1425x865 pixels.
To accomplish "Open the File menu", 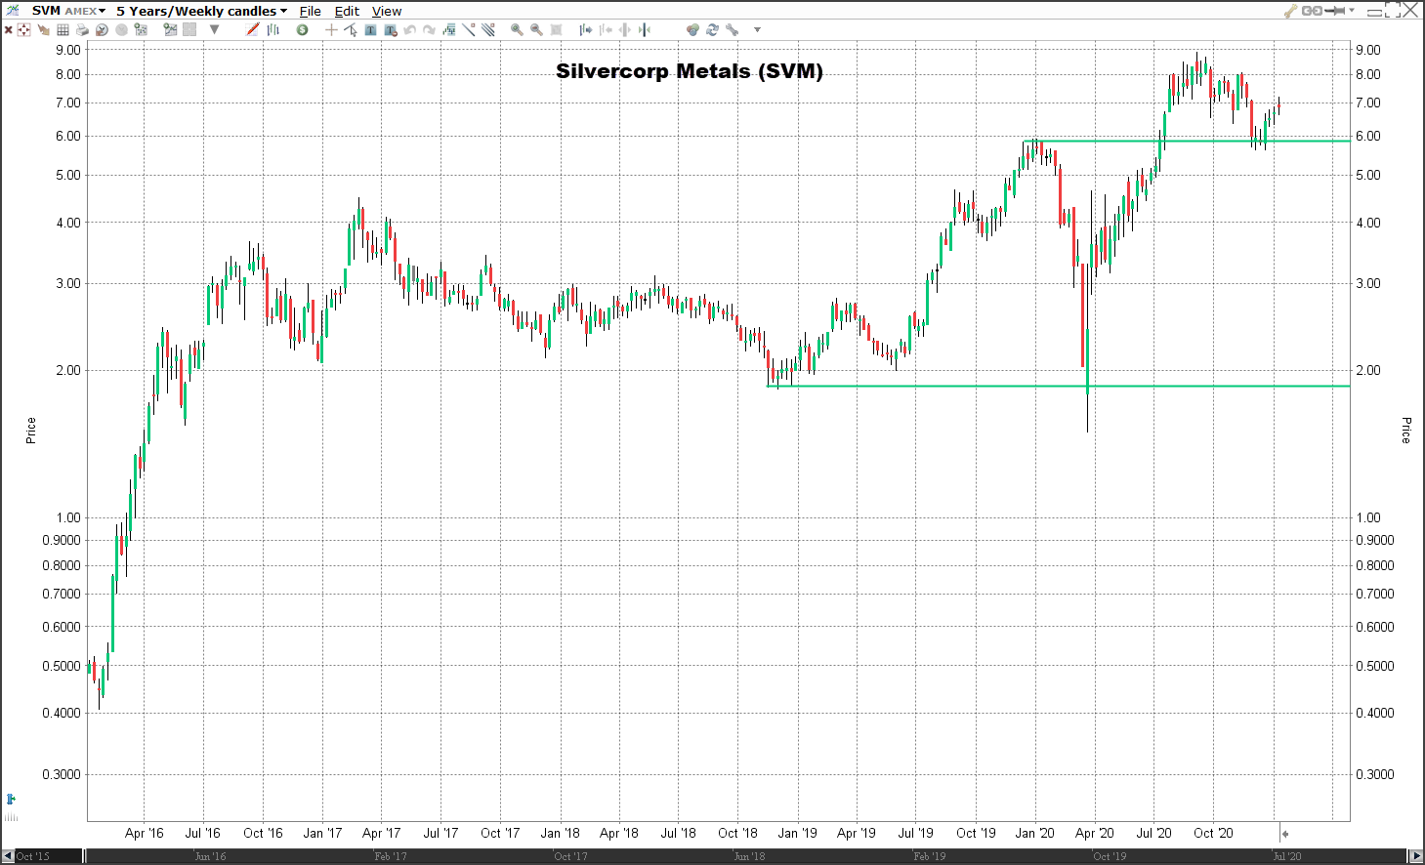I will (311, 11).
